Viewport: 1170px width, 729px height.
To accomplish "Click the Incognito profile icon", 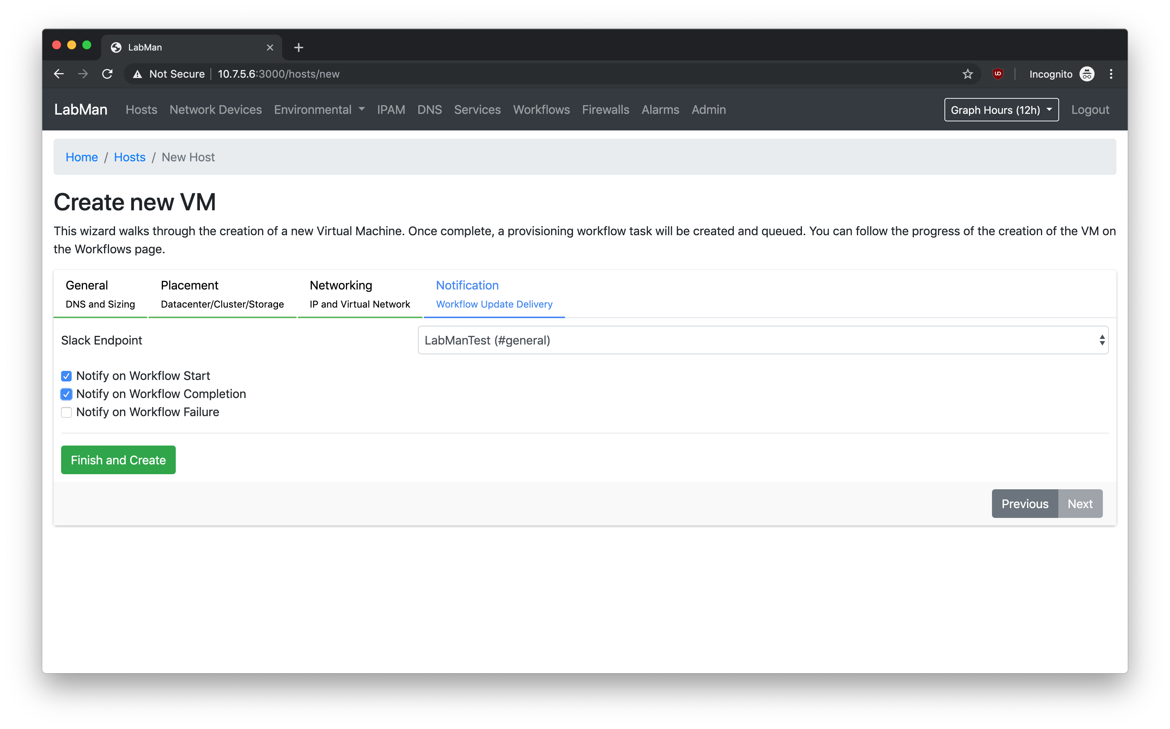I will [x=1087, y=74].
